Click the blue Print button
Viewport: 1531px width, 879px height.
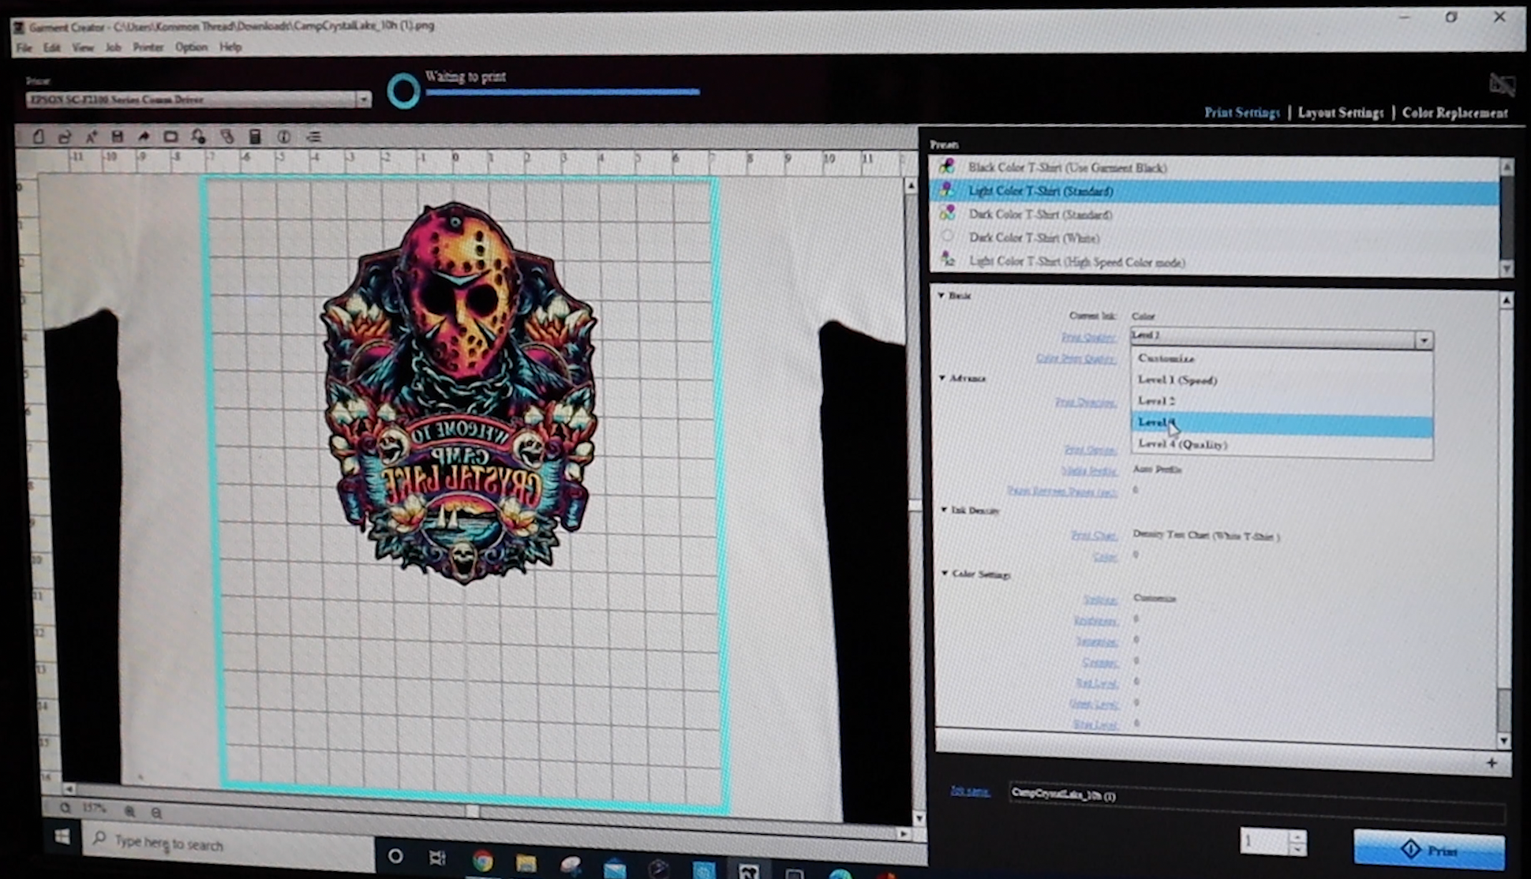point(1429,851)
